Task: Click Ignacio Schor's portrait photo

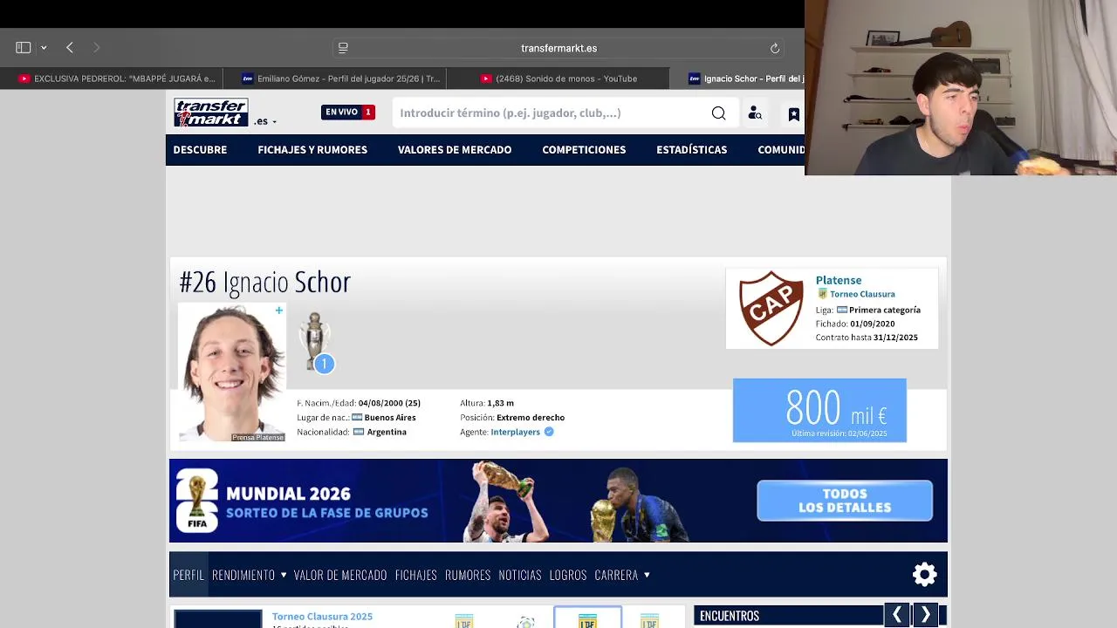Action: point(232,372)
